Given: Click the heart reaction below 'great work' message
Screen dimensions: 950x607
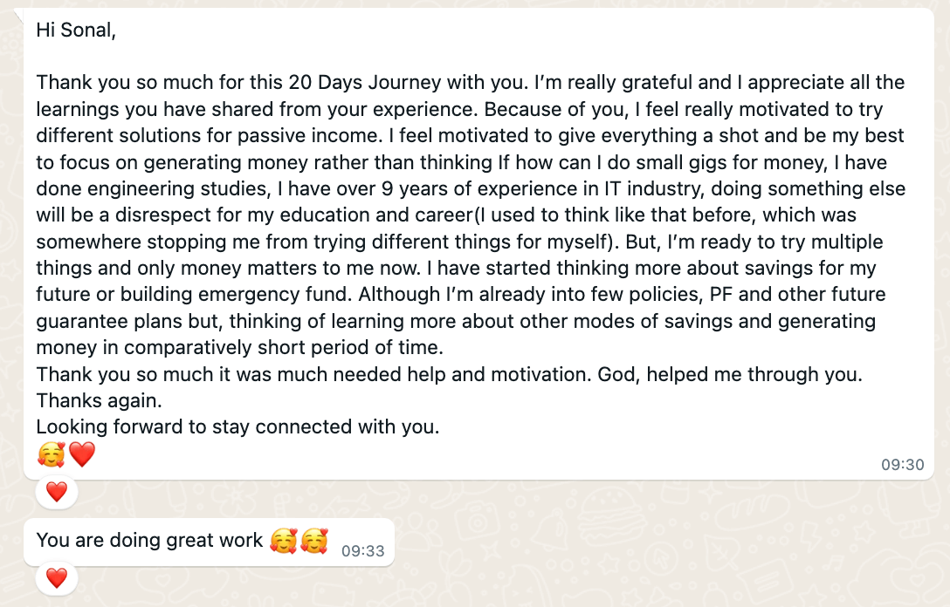Looking at the screenshot, I should 57,577.
